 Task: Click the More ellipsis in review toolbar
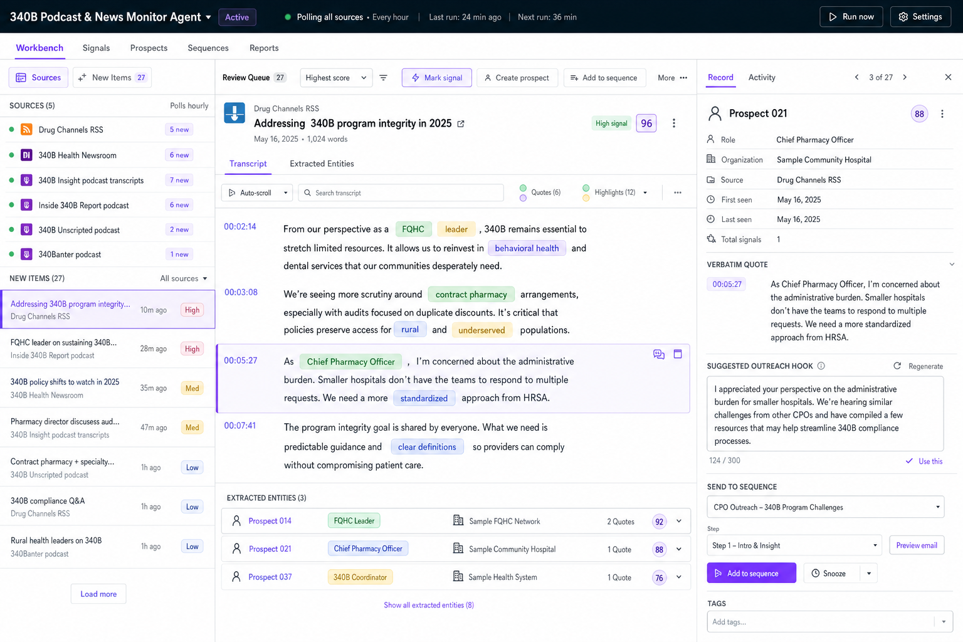683,78
